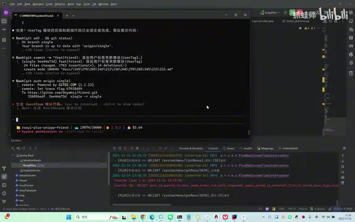Click console horizontal scrollbar

[142, 205]
